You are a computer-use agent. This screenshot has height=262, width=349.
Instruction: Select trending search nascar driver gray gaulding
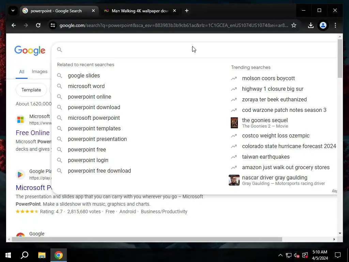283,180
